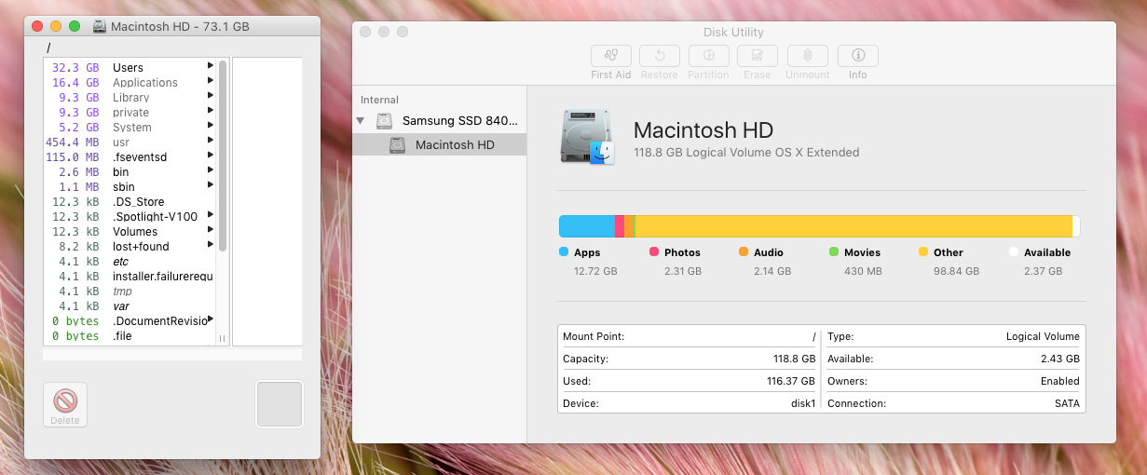1147x475 pixels.
Task: Select the etc row
Action: pos(130,261)
